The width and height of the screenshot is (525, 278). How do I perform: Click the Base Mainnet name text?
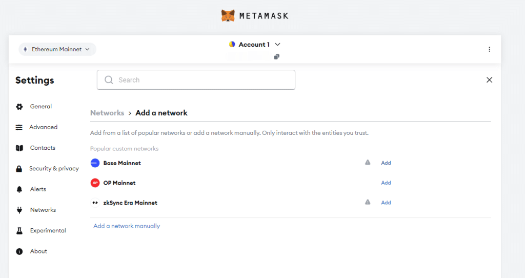click(122, 163)
